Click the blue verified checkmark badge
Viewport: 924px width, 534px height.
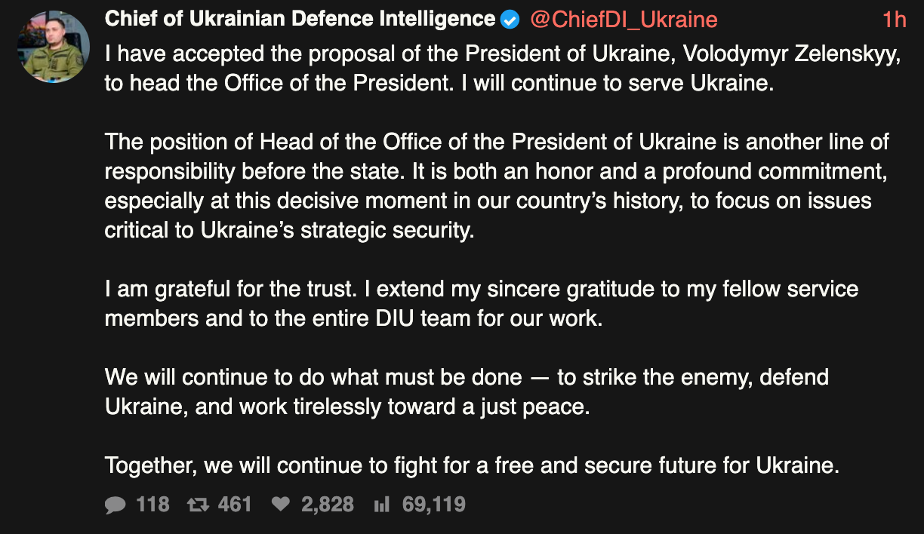click(x=510, y=20)
